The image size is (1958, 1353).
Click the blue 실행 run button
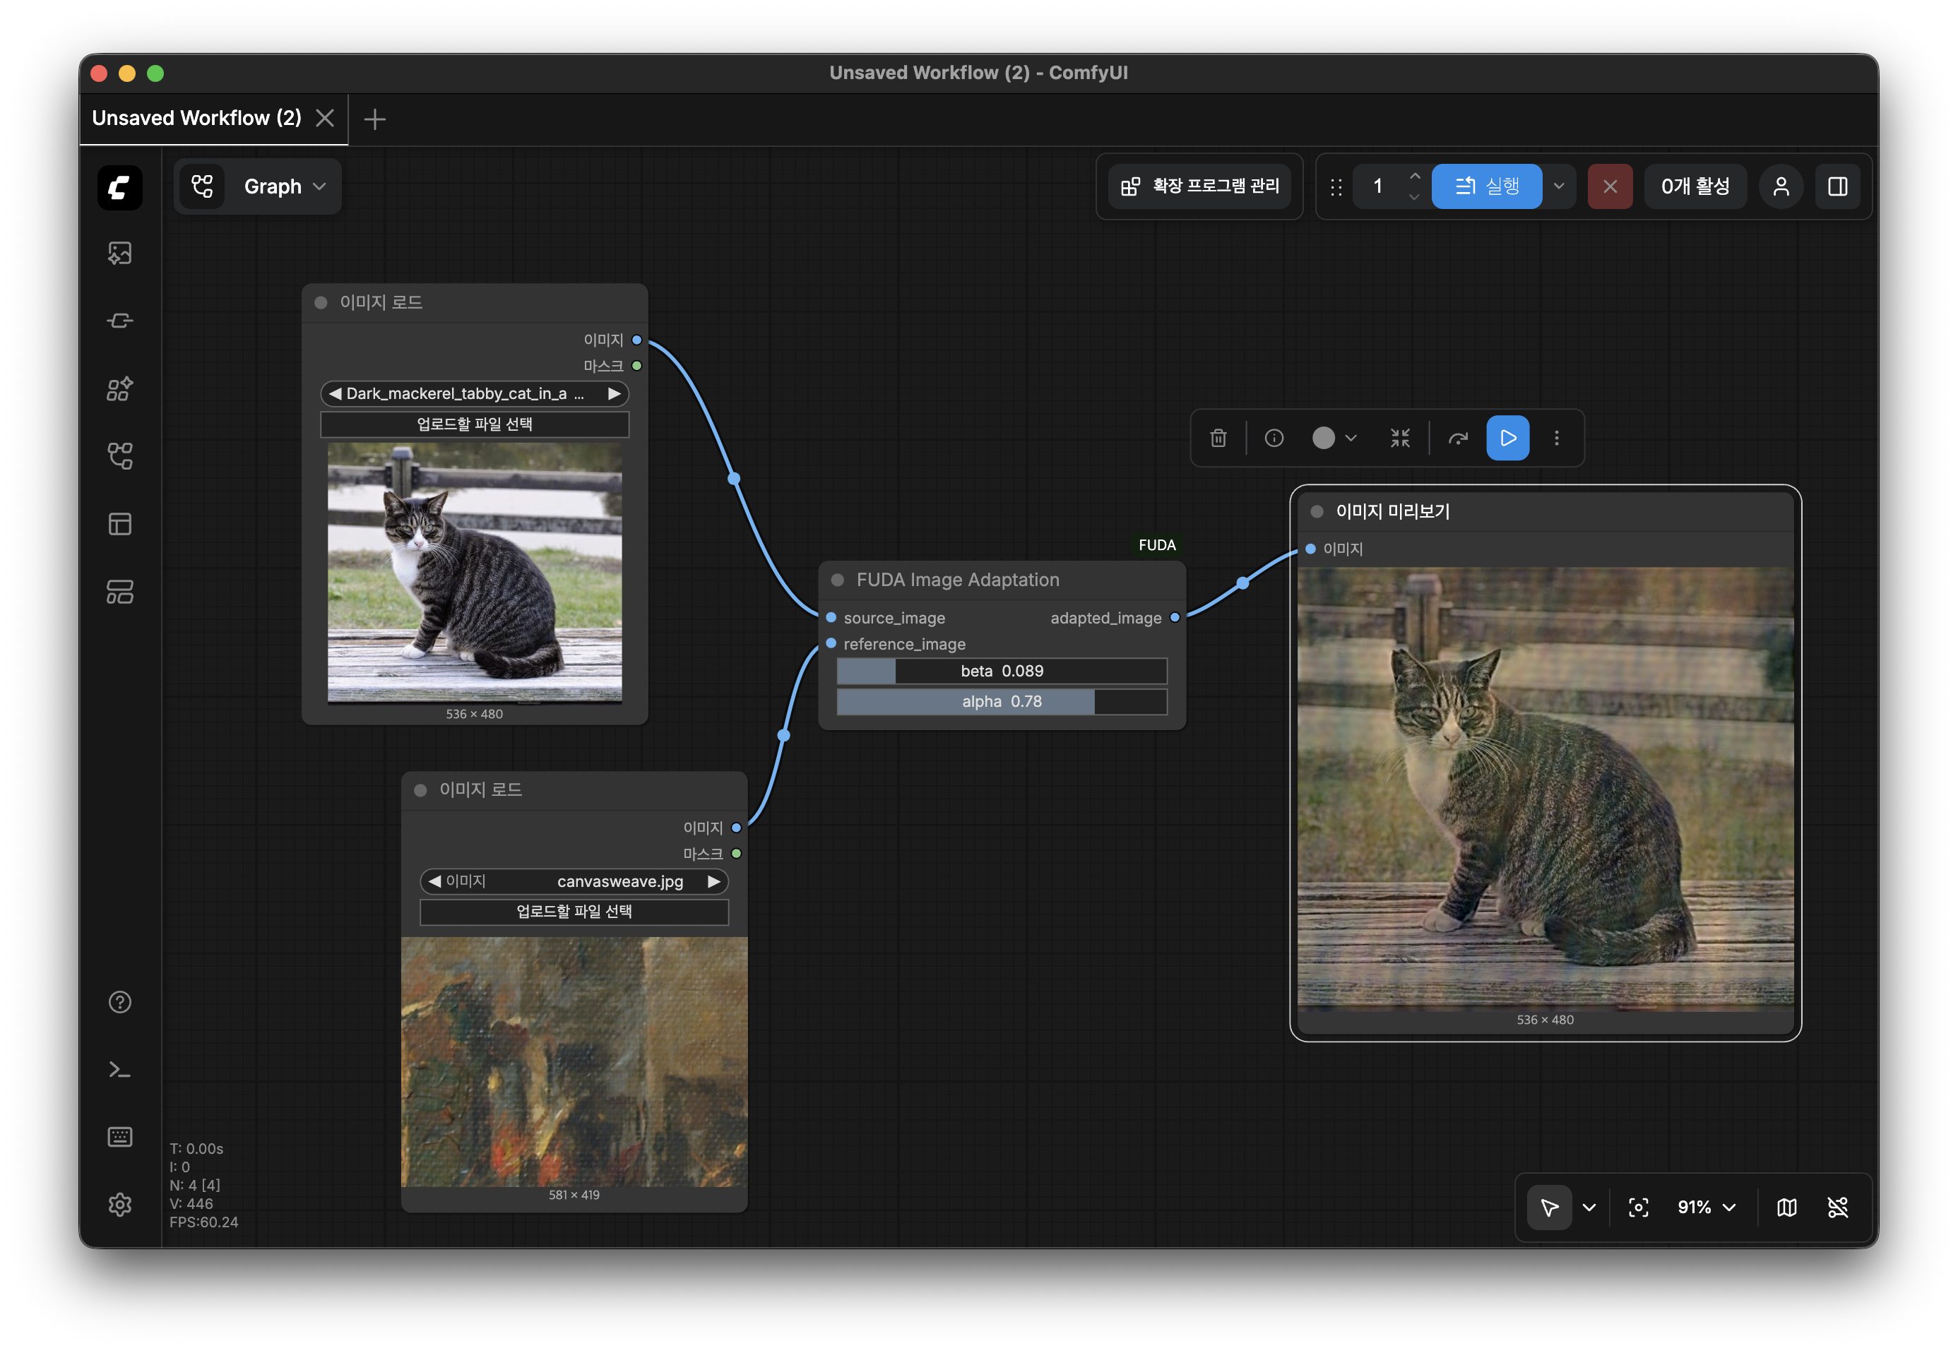point(1487,186)
